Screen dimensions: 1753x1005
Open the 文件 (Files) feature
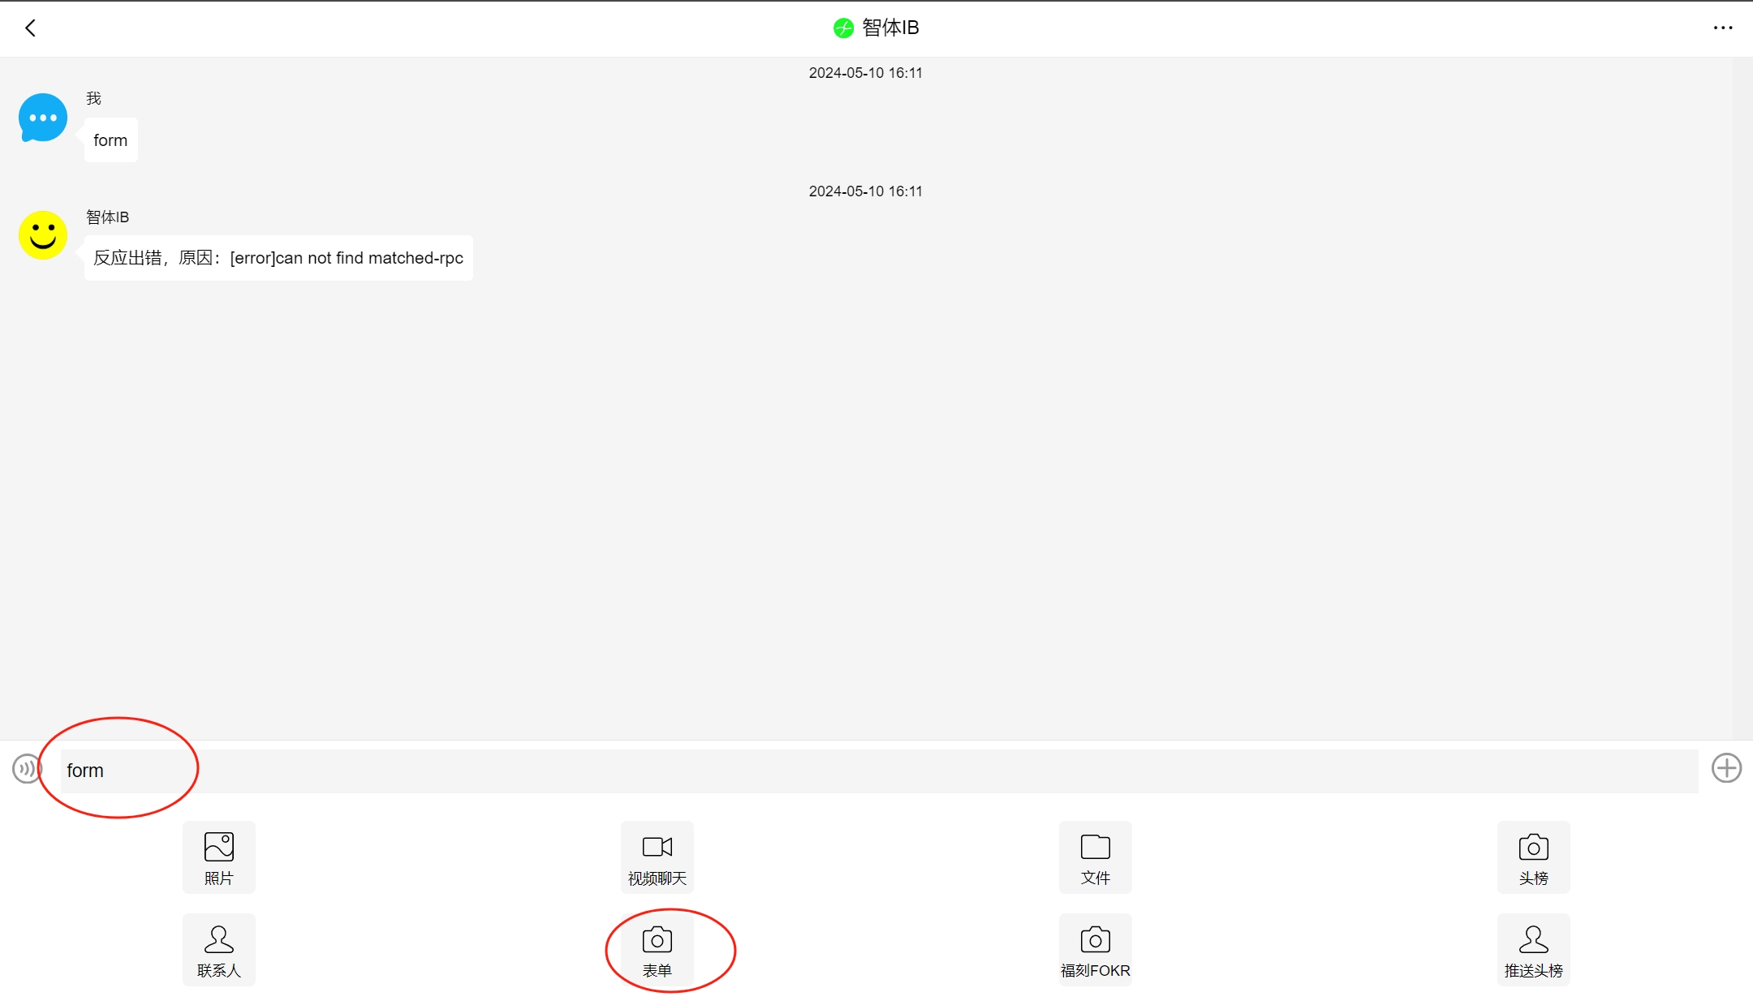tap(1096, 857)
